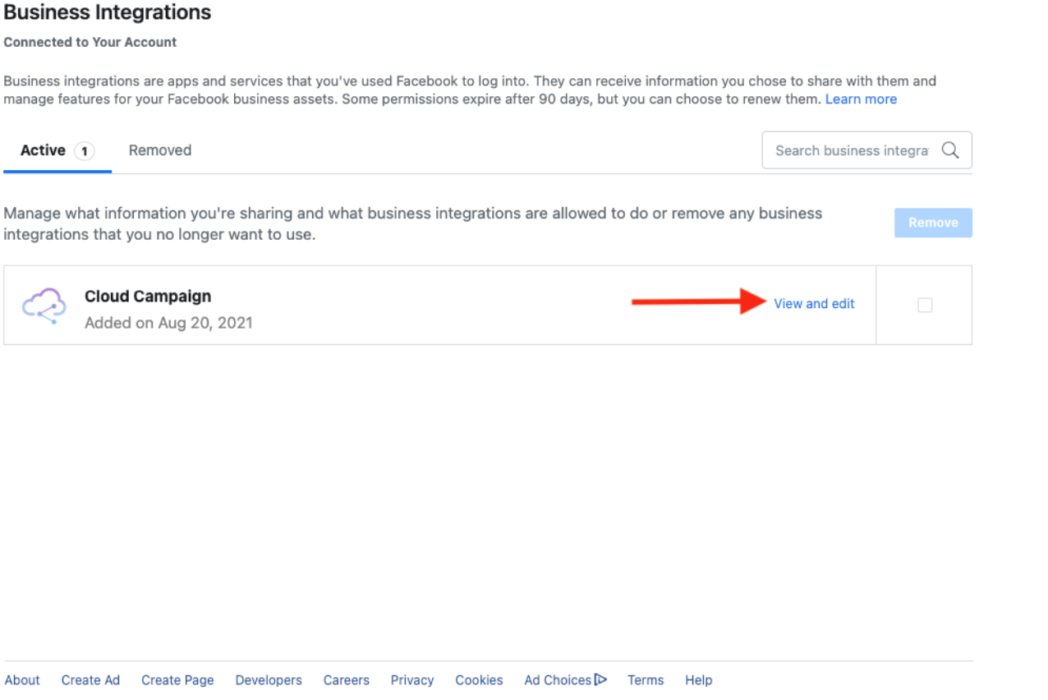Follow the Learn more link
The image size is (1048, 700).
(x=861, y=99)
